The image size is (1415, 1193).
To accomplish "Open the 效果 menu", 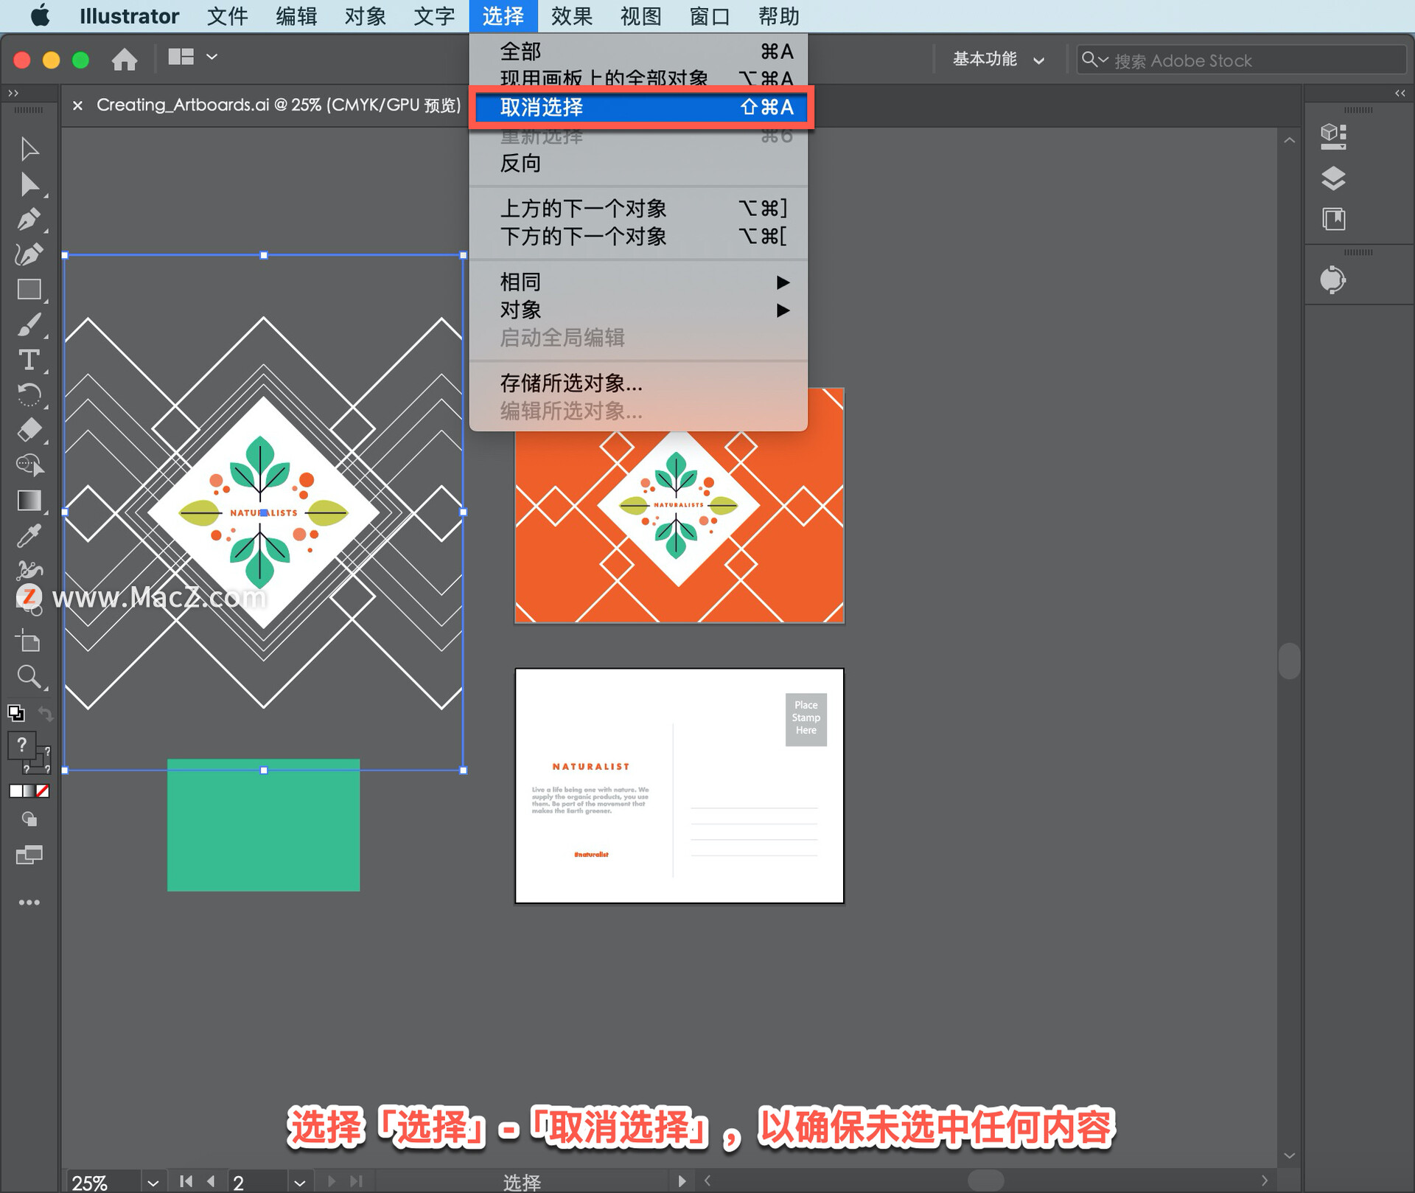I will pyautogui.click(x=571, y=15).
